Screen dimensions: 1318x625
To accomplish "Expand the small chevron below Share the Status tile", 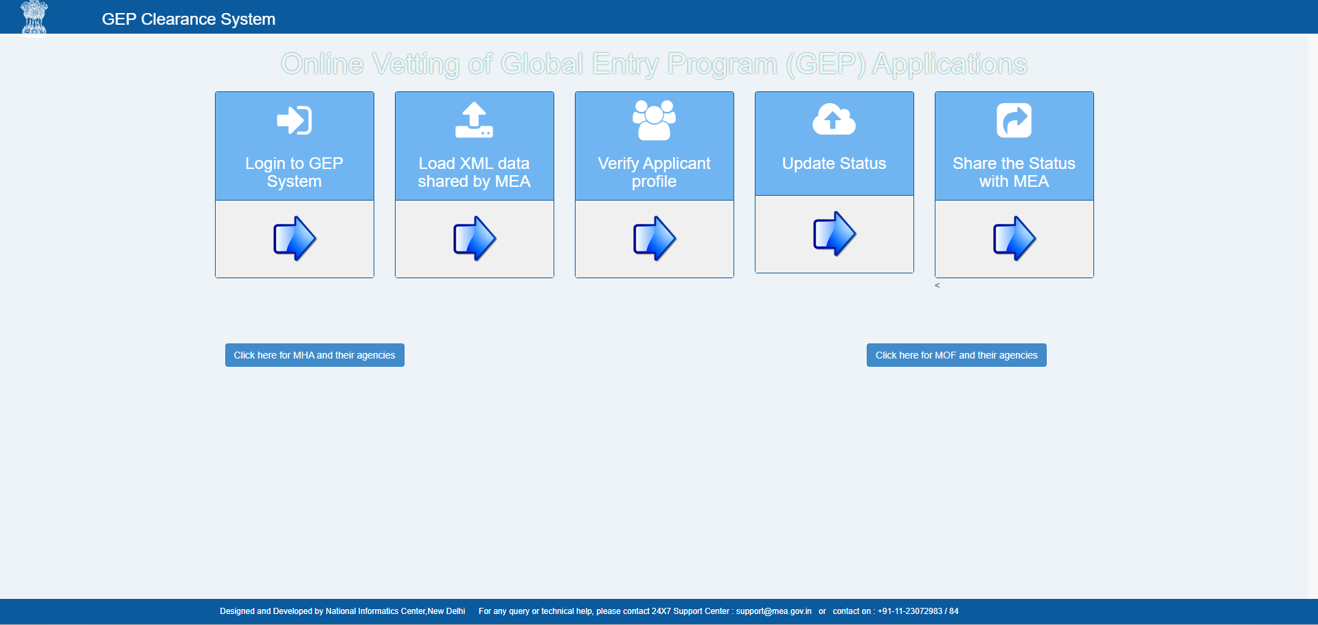I will pyautogui.click(x=937, y=286).
